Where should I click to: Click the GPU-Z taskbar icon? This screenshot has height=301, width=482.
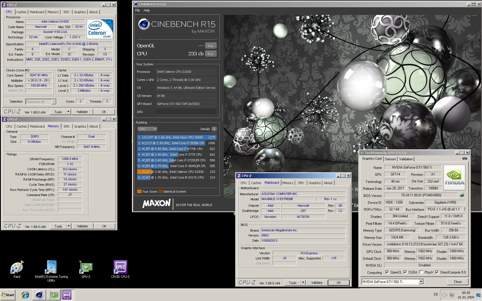(x=53, y=295)
